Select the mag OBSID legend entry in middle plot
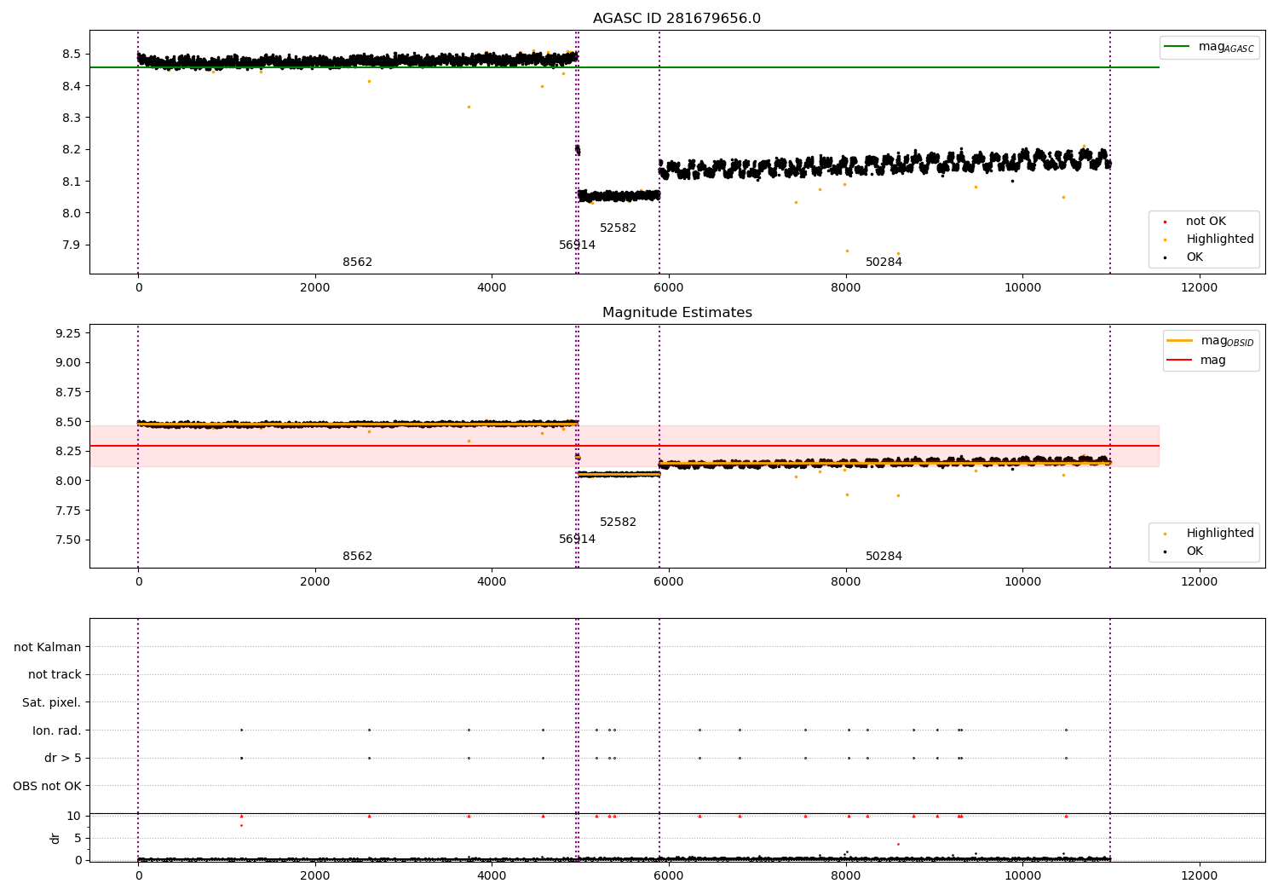This screenshot has height=895, width=1278. (x=1211, y=341)
